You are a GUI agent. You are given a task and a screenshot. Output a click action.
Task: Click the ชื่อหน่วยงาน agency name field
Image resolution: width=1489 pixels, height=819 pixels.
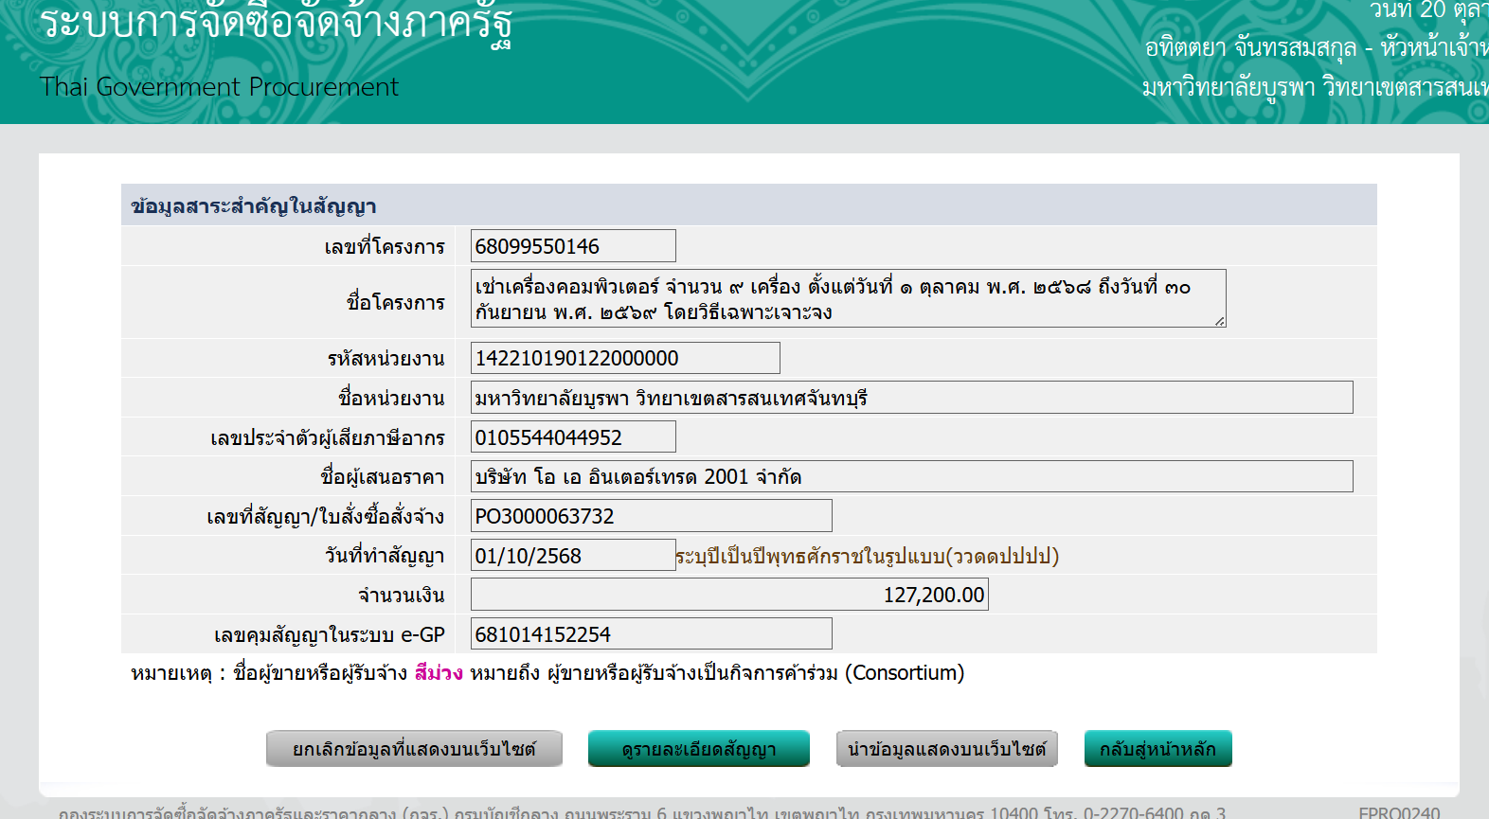tap(911, 398)
